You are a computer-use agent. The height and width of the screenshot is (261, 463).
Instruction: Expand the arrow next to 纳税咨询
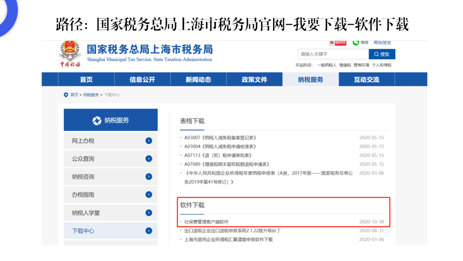[149, 177]
